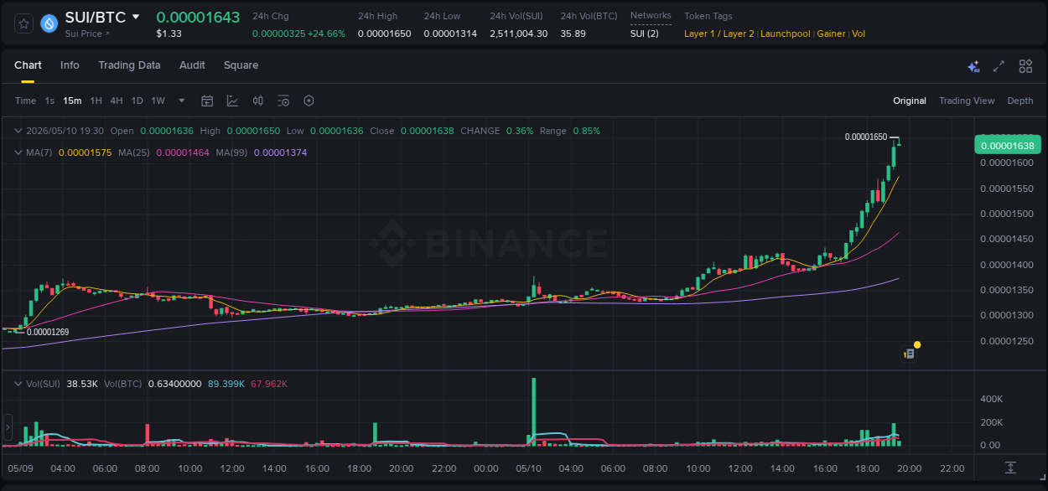The height and width of the screenshot is (491, 1048).
Task: Click the 24h Vol(SUI) value 2,511,004.30
Action: click(519, 34)
